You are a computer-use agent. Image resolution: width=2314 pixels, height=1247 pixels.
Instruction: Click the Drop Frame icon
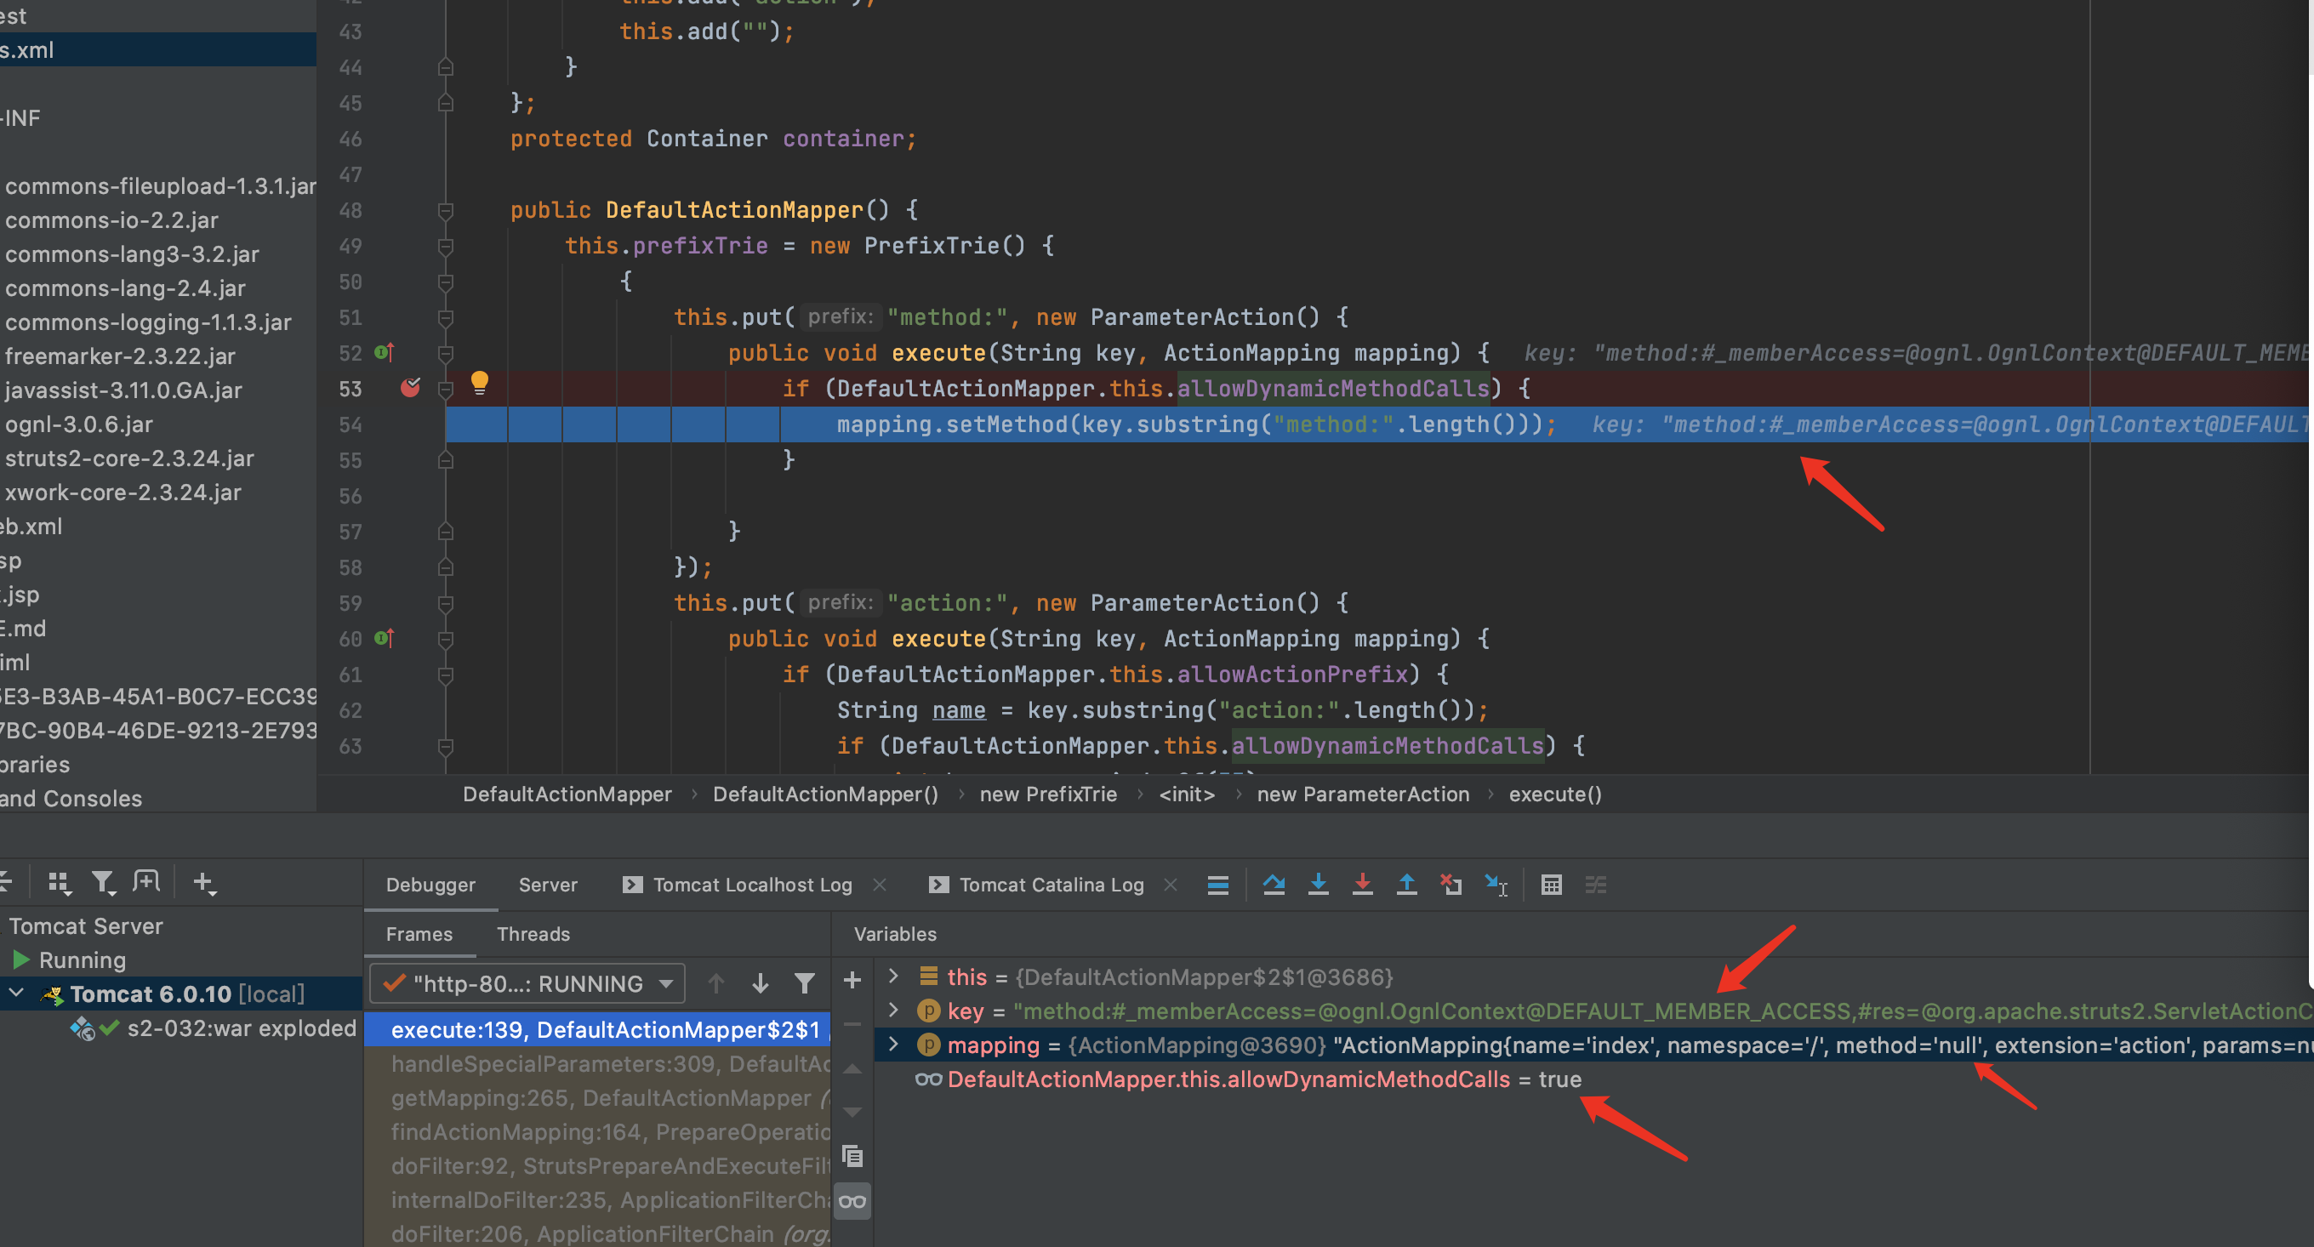point(1451,885)
